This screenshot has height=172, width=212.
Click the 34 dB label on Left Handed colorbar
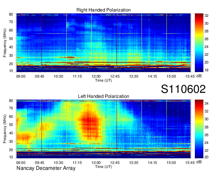tap(206, 103)
